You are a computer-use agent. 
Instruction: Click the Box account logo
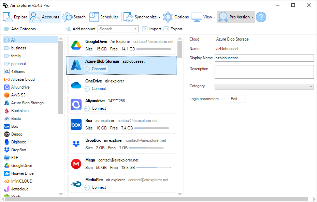[x=76, y=124]
